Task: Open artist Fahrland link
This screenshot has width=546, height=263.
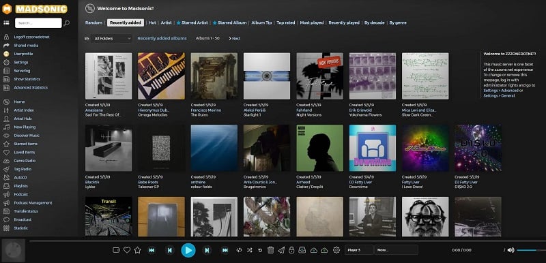Action: pos(304,110)
